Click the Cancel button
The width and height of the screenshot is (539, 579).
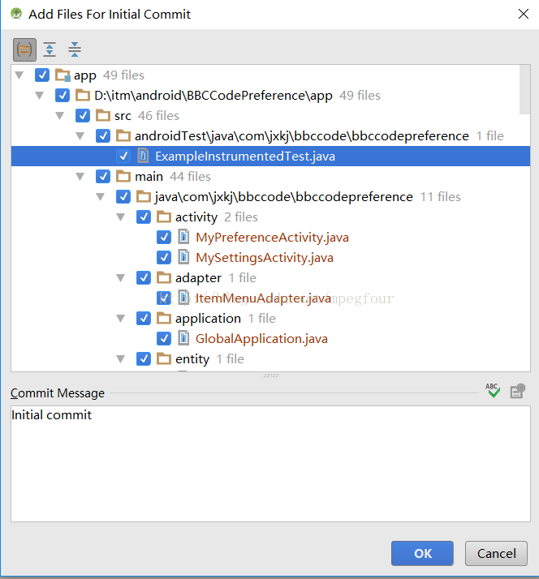click(x=496, y=553)
